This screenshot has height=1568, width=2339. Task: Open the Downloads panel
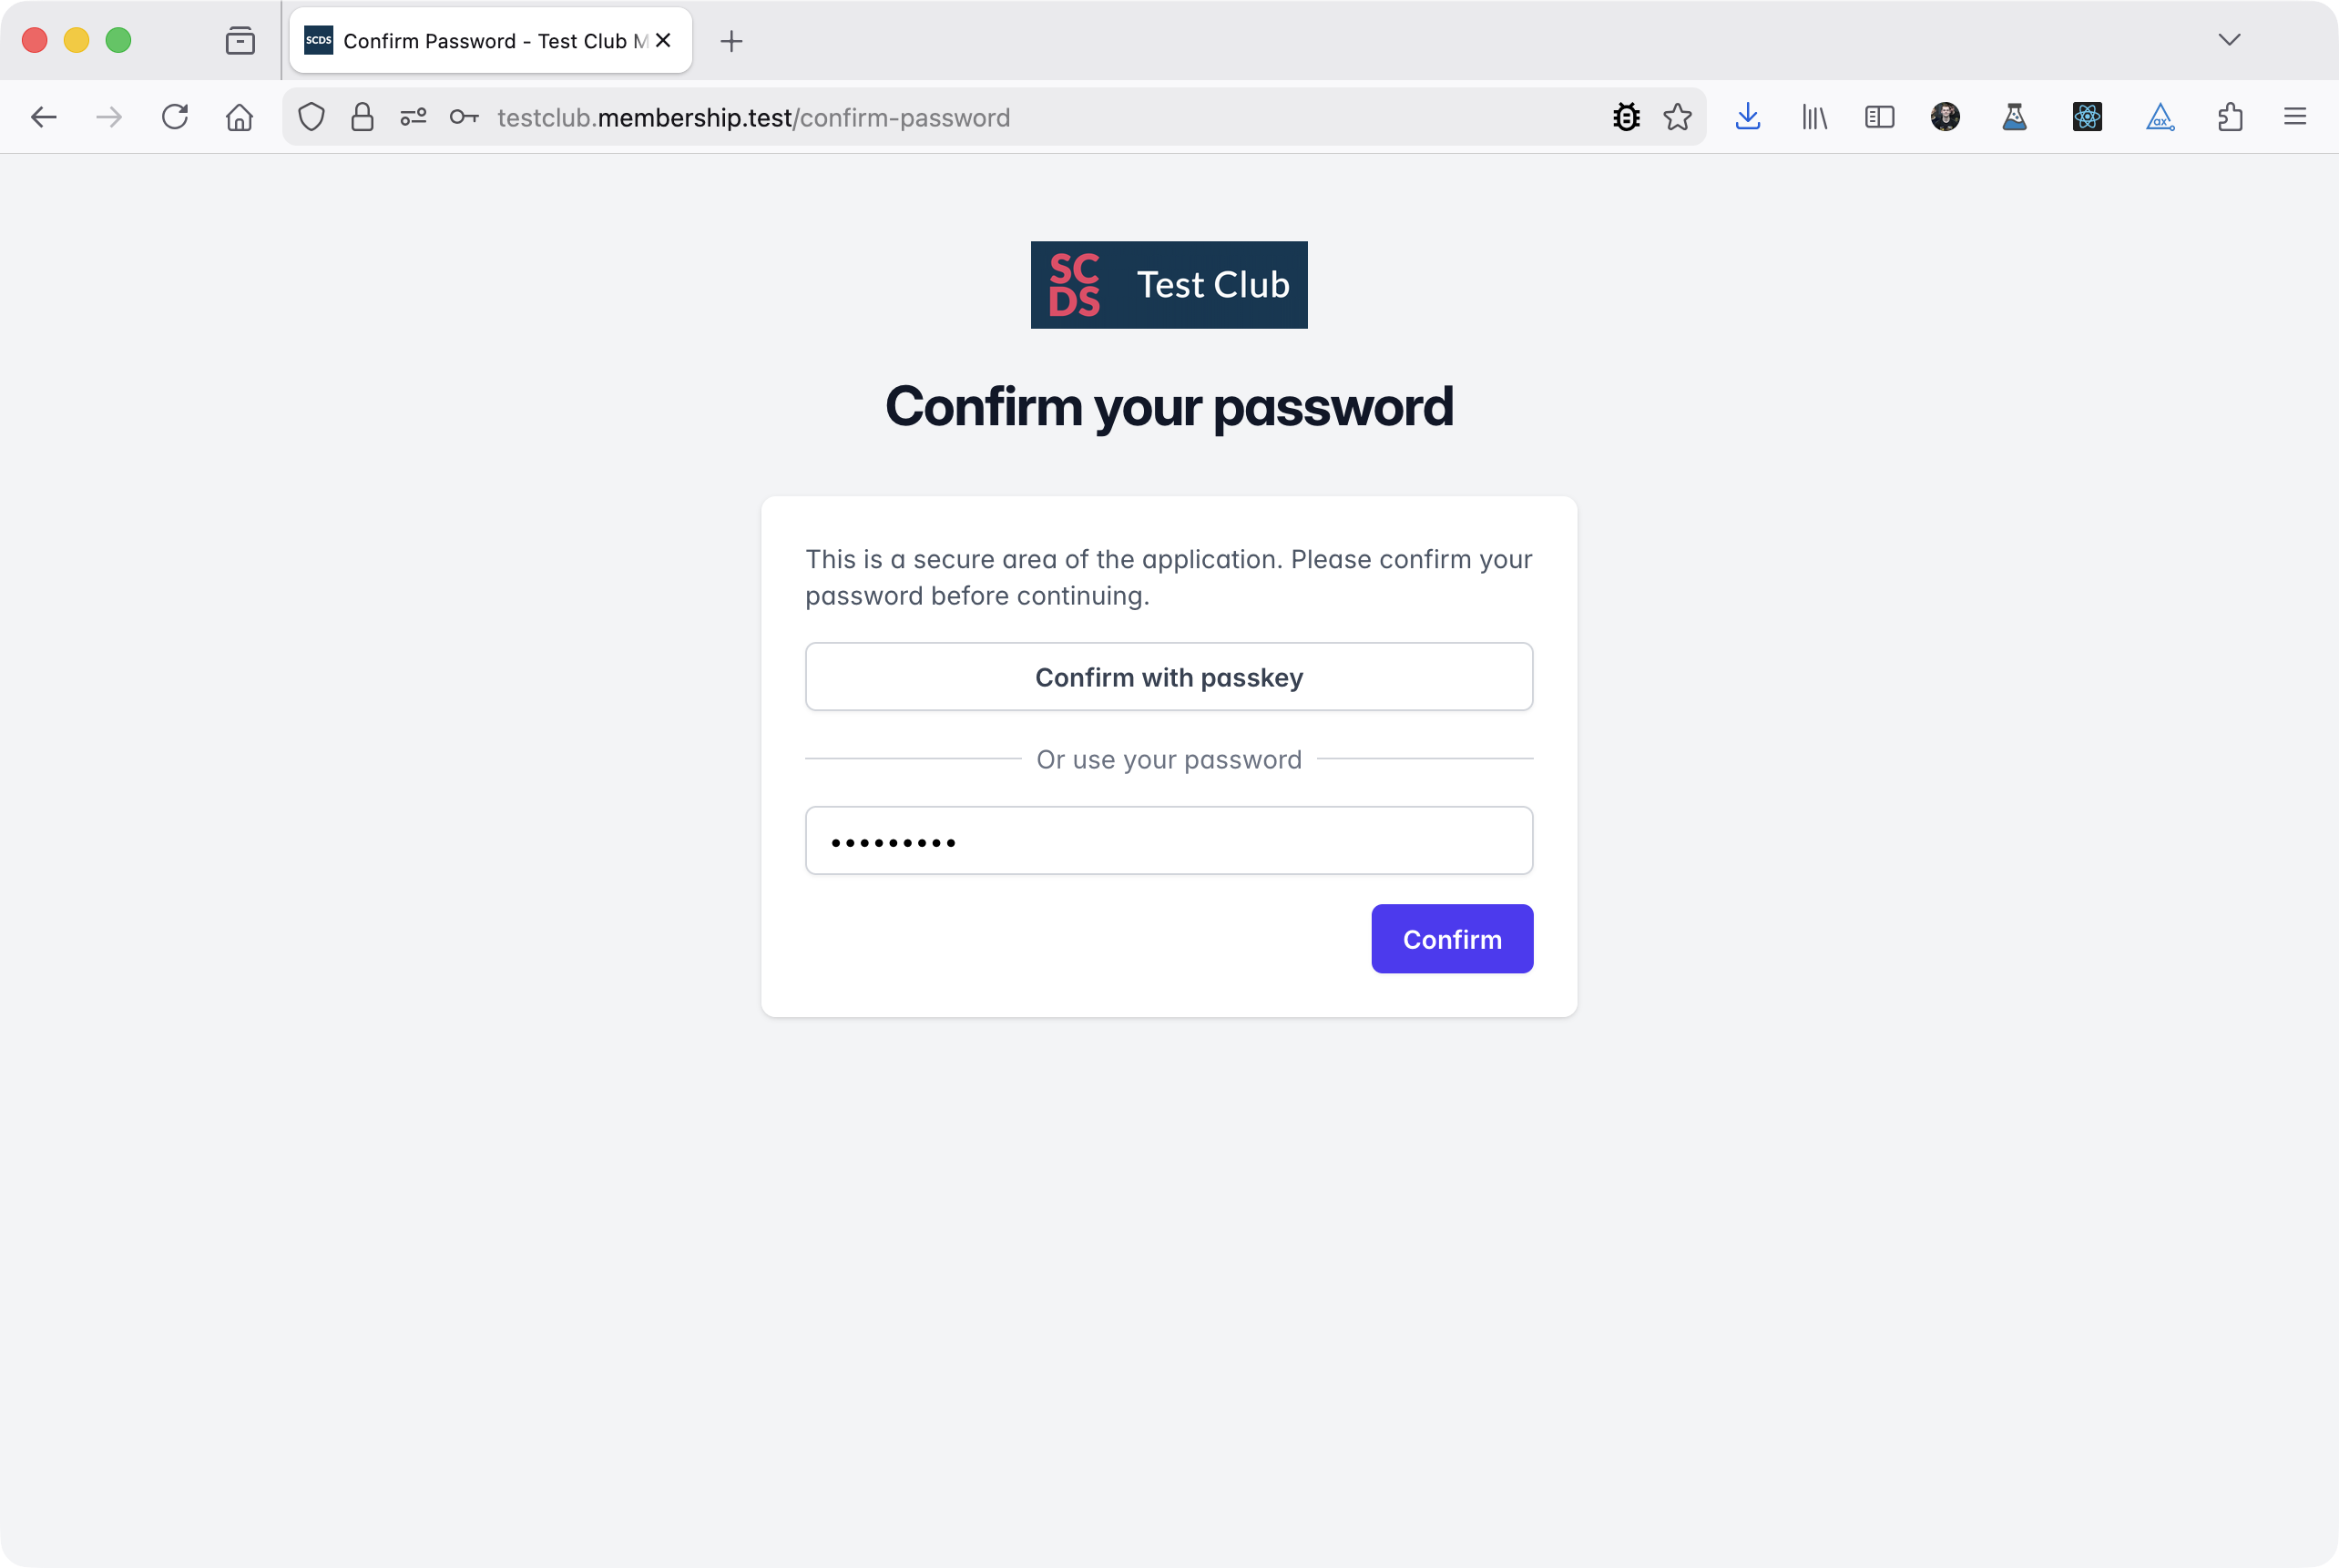[1748, 117]
